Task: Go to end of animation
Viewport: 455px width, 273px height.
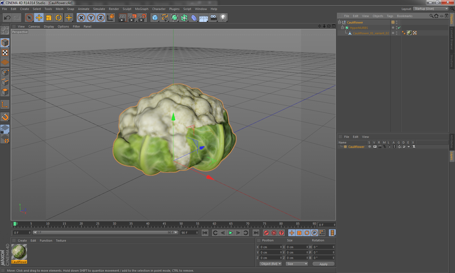Action: [x=256, y=233]
